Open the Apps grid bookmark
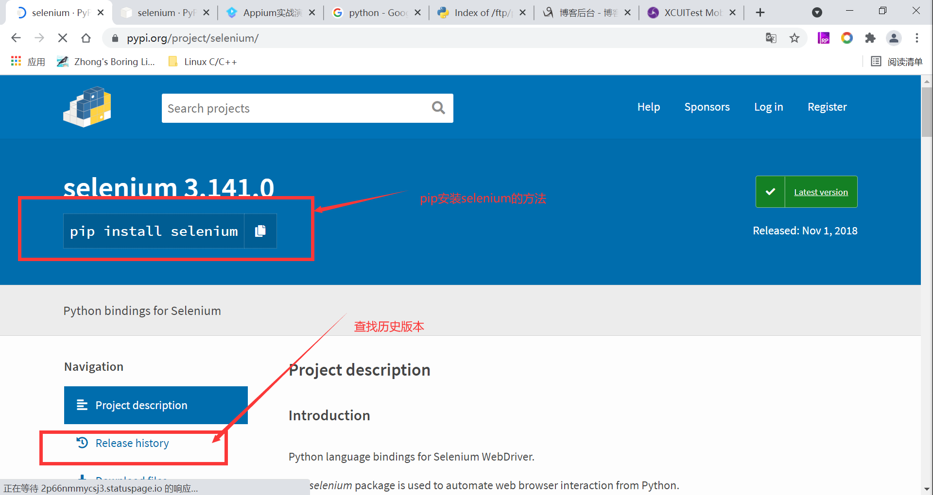Viewport: 933px width, 495px height. click(x=28, y=62)
